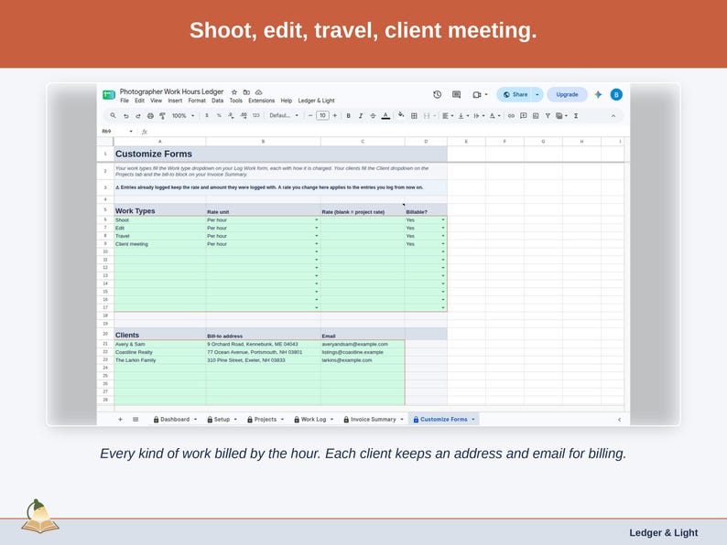Switch to the Projects sheet tab
727x545 pixels.
click(x=266, y=420)
